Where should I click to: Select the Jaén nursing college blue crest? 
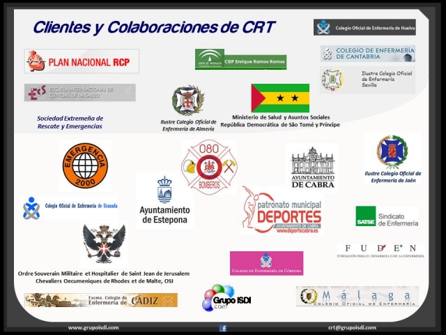[392, 152]
